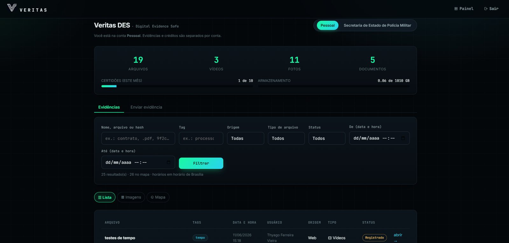Go to Painel in the top navigation
Image resolution: width=509 pixels, height=243 pixels.
pos(464,9)
